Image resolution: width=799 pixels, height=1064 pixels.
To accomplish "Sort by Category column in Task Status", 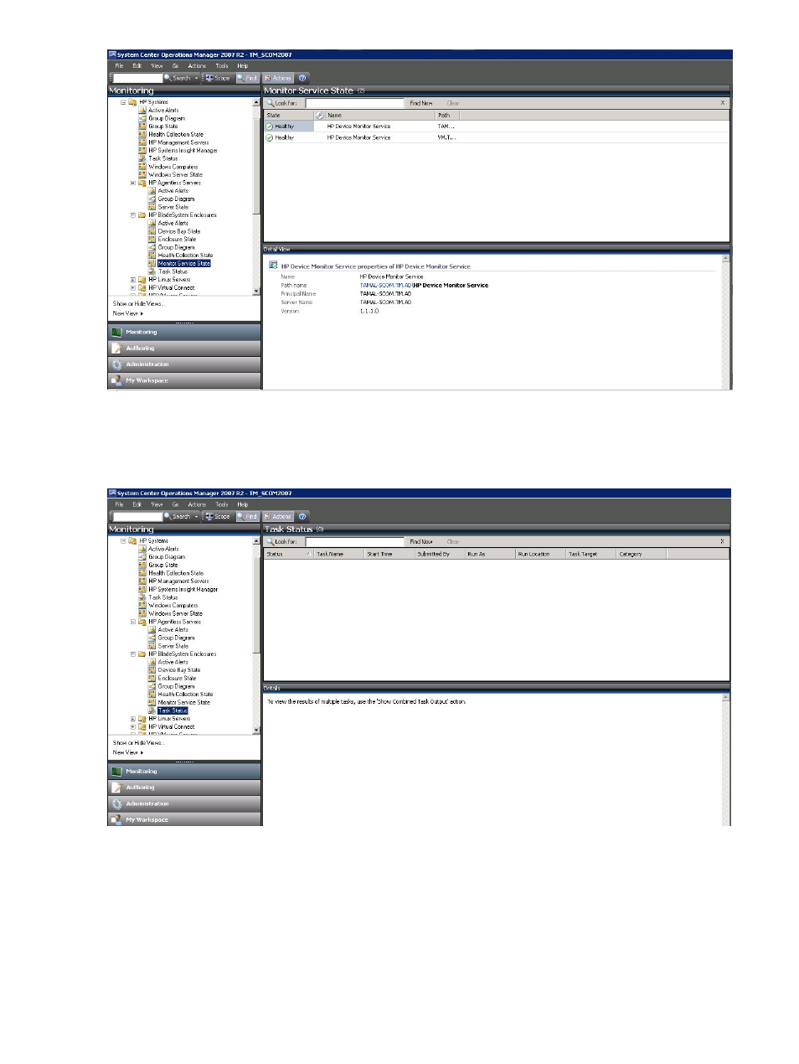I will (x=641, y=554).
